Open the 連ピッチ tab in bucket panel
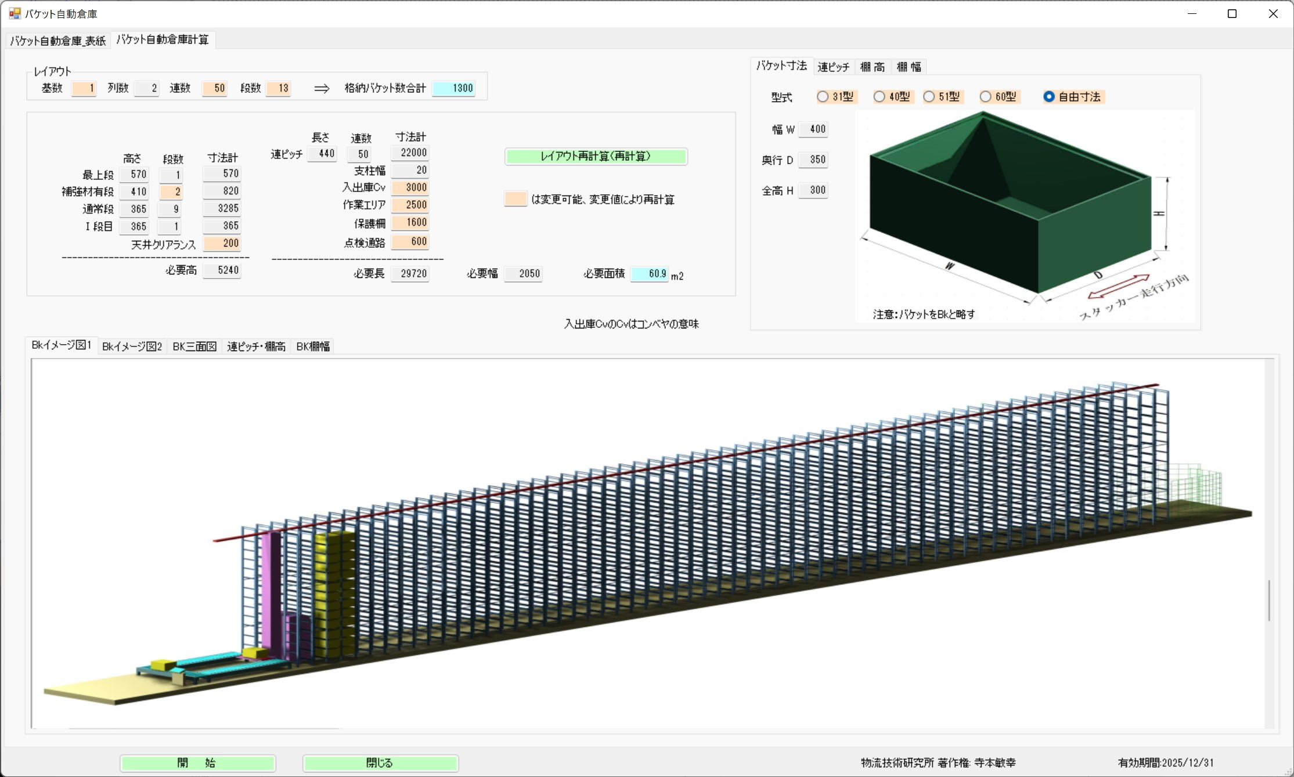Screen dimensions: 1294x777 tap(833, 67)
